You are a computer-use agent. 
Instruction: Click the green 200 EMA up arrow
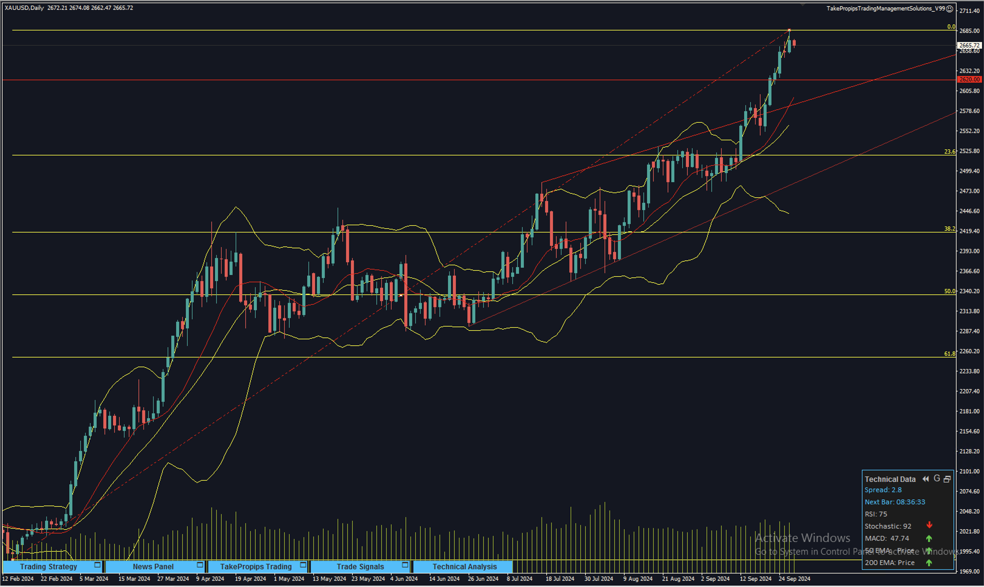[x=929, y=563]
